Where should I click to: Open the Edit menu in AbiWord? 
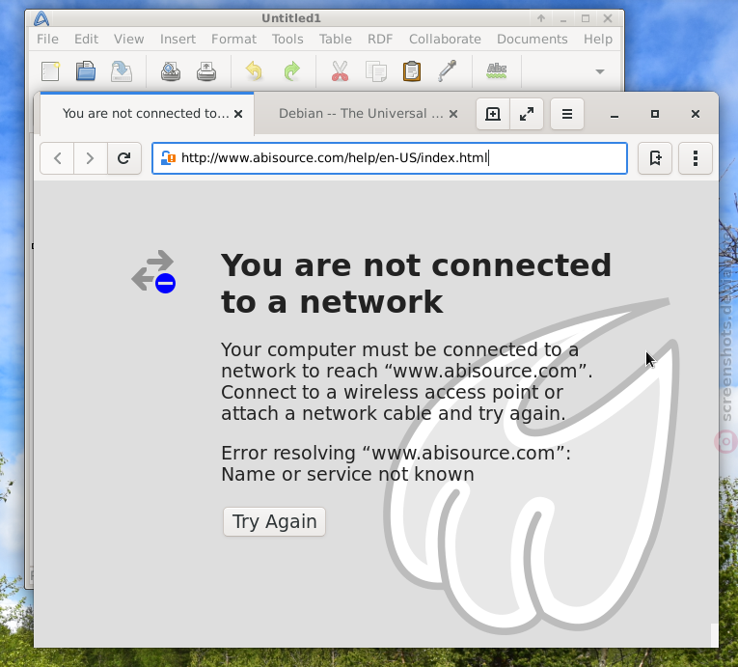pos(86,40)
